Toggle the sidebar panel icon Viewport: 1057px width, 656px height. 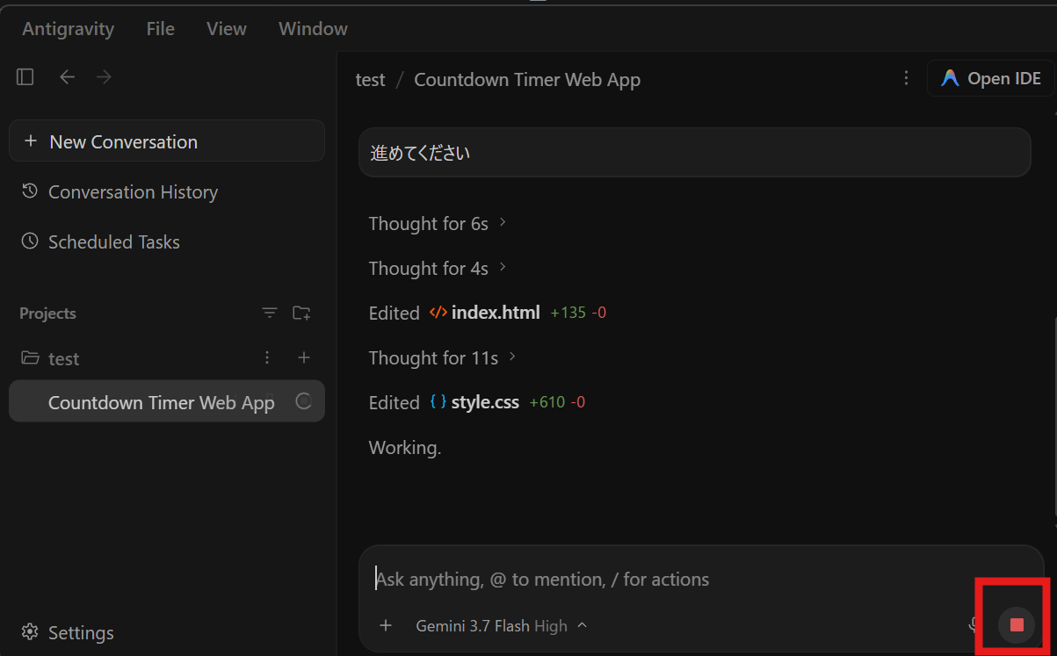[x=25, y=77]
